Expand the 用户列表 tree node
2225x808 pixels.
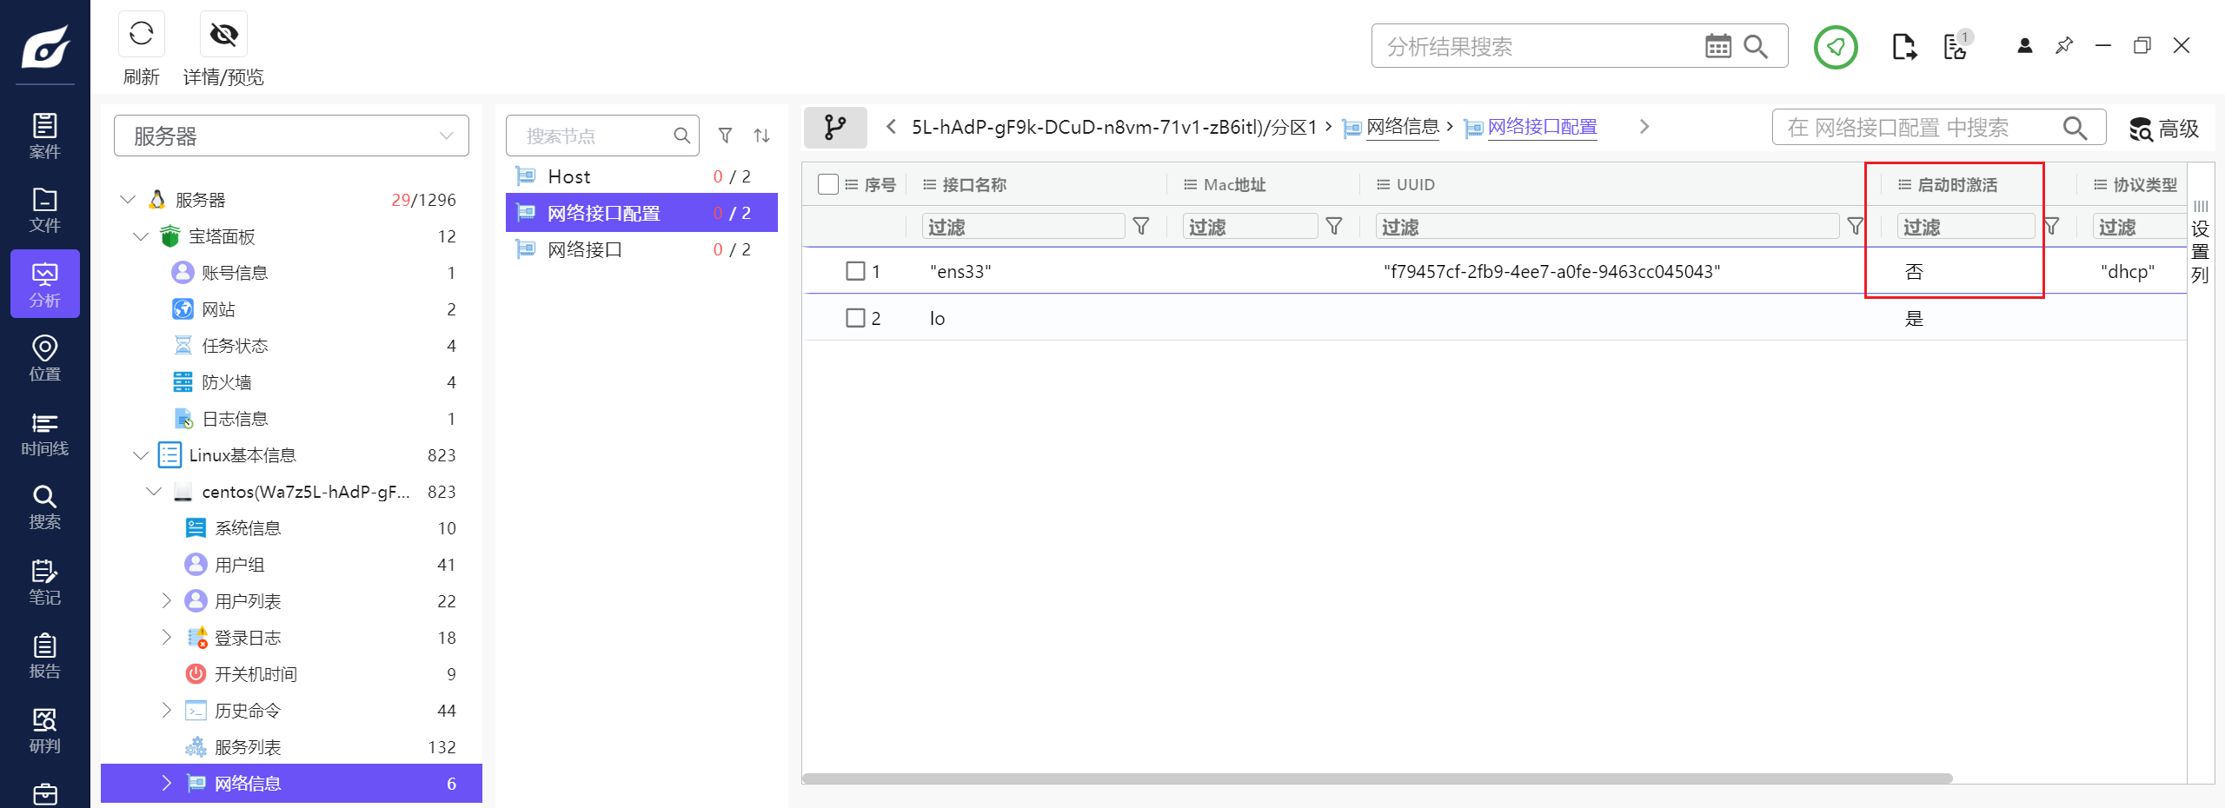(167, 601)
